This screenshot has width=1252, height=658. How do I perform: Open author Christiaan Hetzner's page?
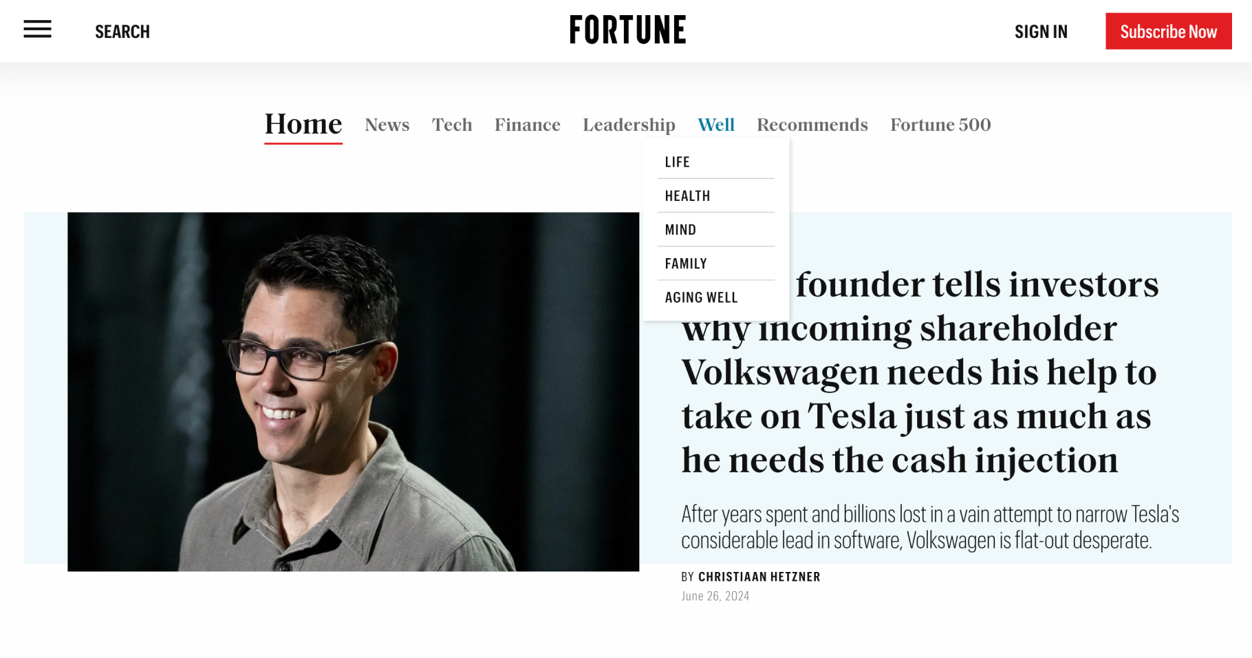[x=759, y=577]
